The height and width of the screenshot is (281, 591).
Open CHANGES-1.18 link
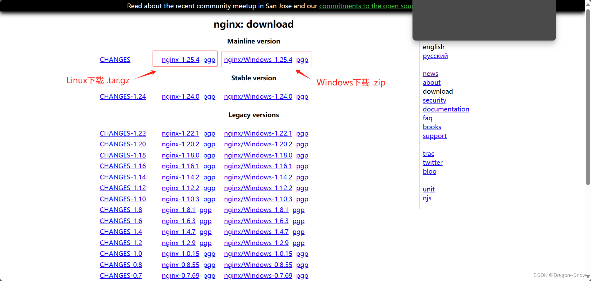tap(123, 155)
